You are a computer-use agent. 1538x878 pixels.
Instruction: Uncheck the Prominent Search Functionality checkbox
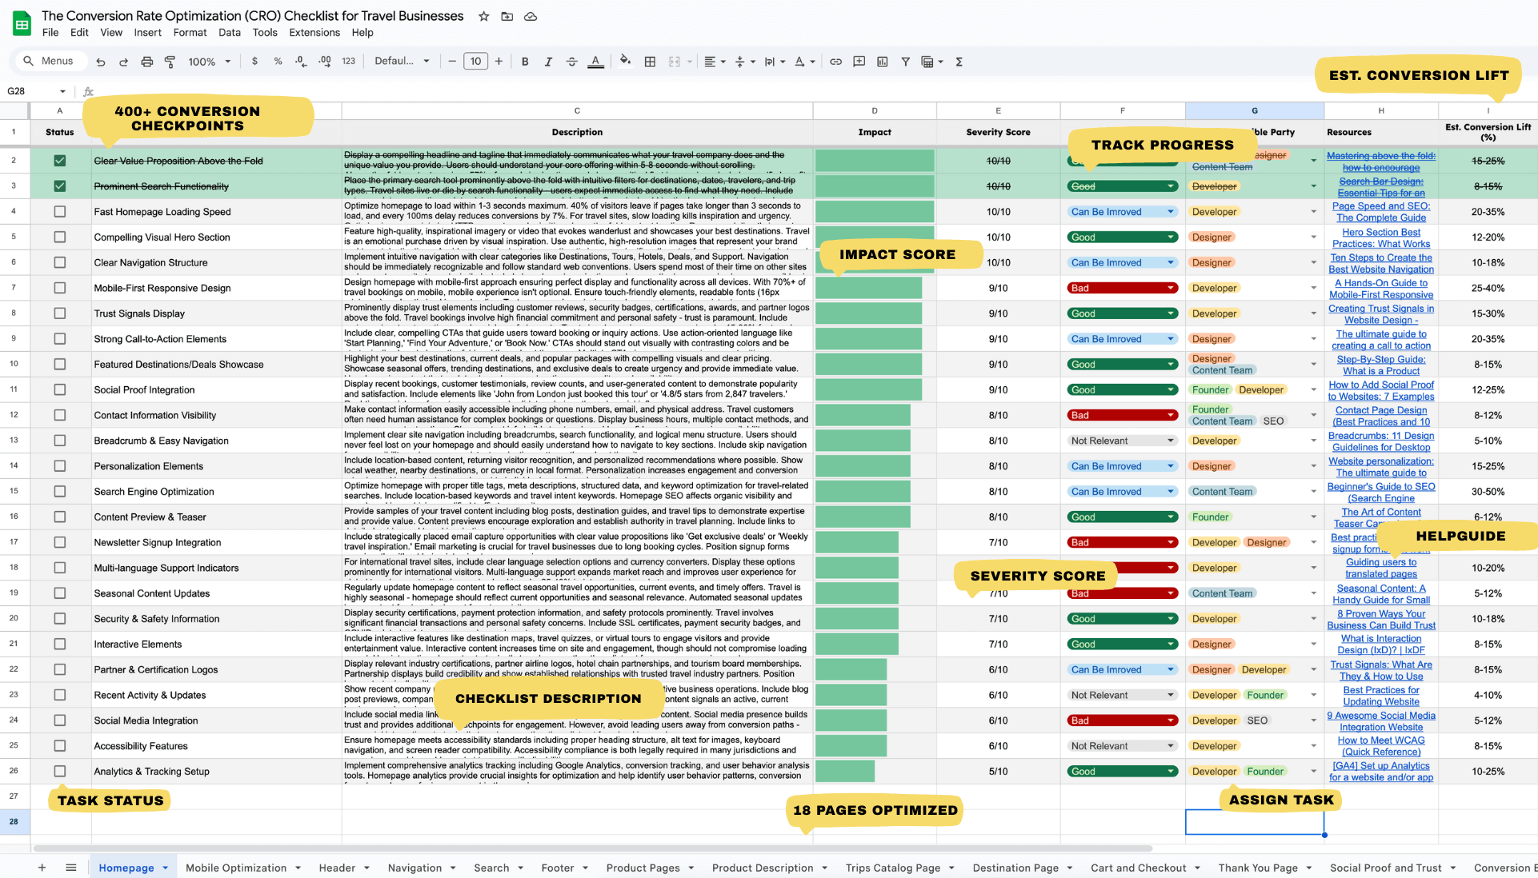60,186
